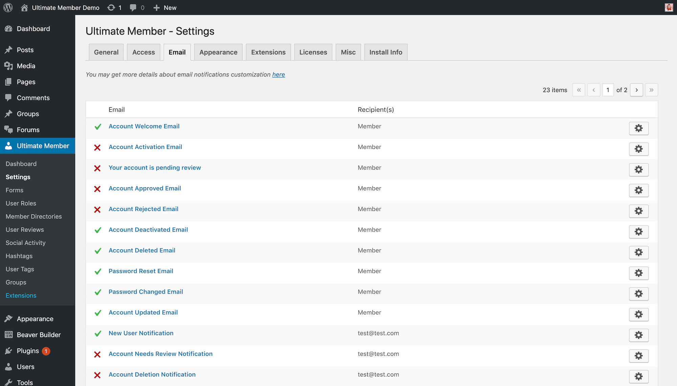Viewport: 677px width, 386px height.
Task: Click the gear icon for Account Rejected Email
Action: tap(638, 211)
